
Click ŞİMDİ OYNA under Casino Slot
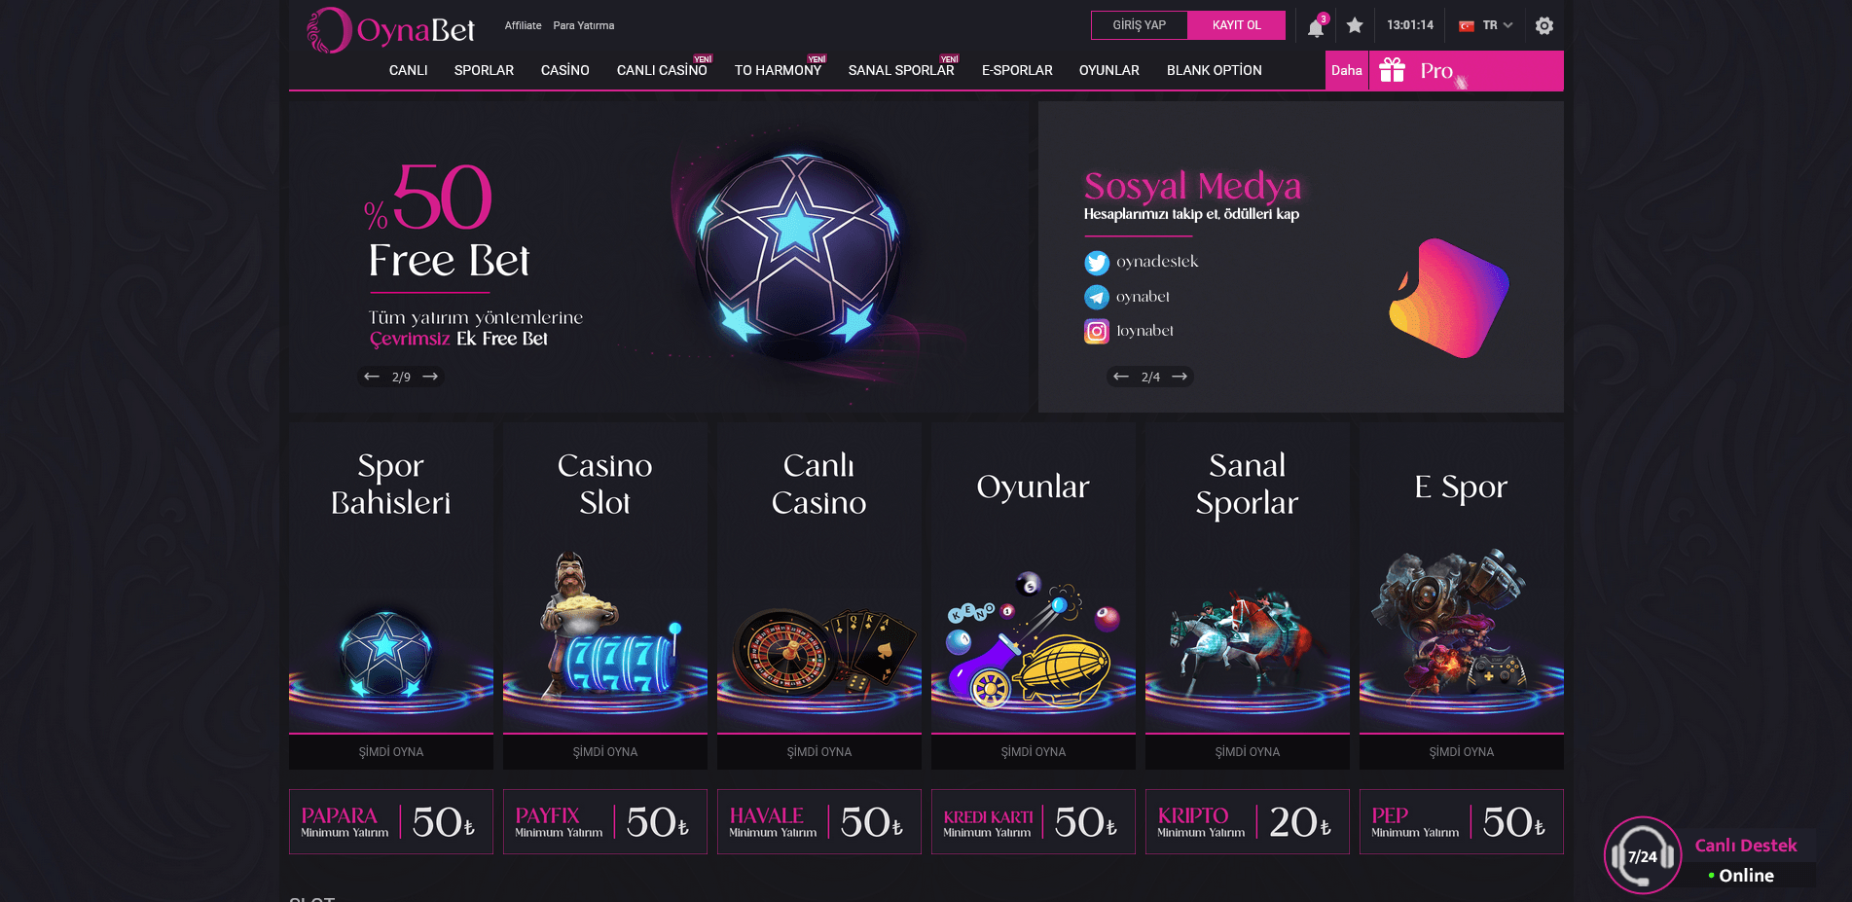point(605,752)
